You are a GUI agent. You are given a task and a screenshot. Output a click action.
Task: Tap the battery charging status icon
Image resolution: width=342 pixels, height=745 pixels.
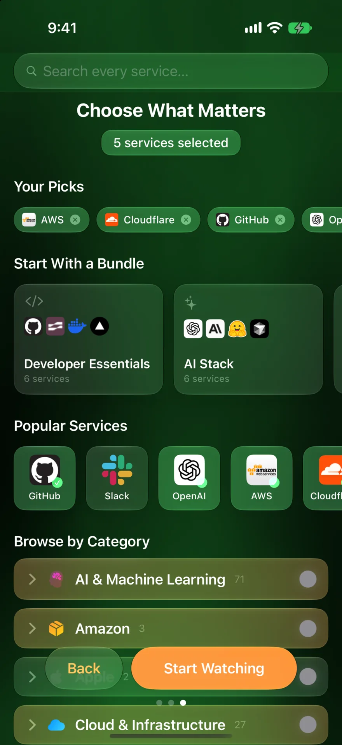(300, 28)
